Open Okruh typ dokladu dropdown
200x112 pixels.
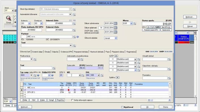click(70, 9)
